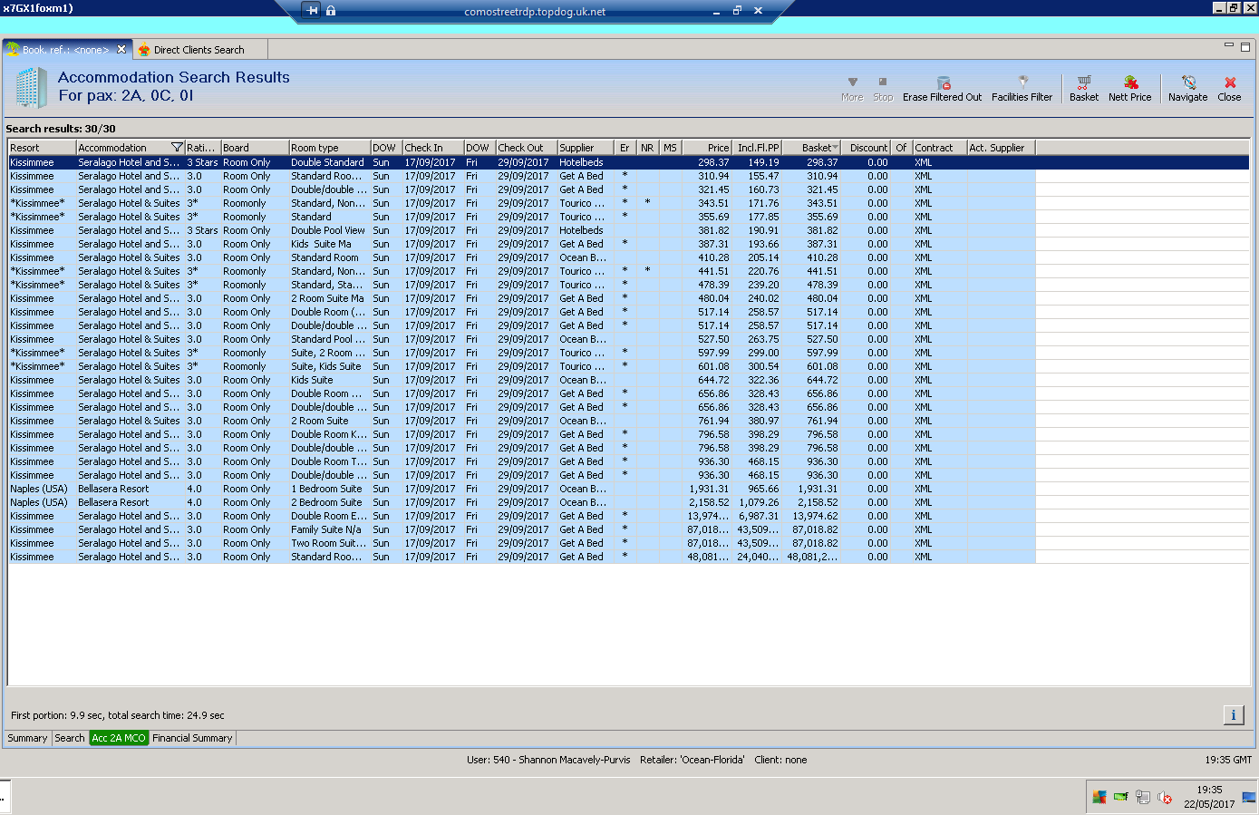Click the blue info button
This screenshot has height=815, width=1259.
point(1234,715)
